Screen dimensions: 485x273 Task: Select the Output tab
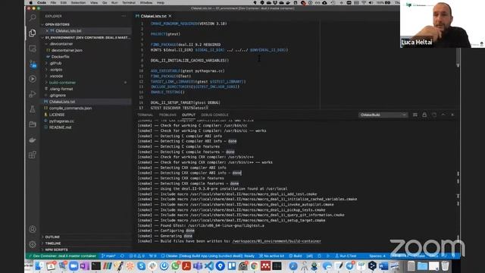189,115
